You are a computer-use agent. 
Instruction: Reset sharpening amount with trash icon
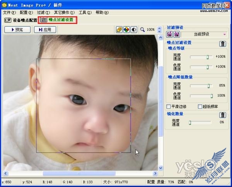pyautogui.click(x=223, y=115)
